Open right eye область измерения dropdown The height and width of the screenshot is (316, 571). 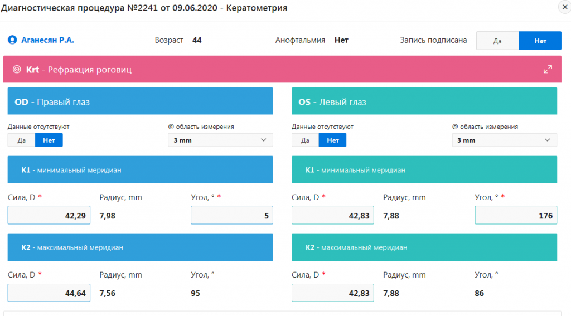click(220, 140)
